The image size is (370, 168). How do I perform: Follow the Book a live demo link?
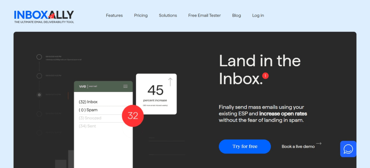pos(298,147)
